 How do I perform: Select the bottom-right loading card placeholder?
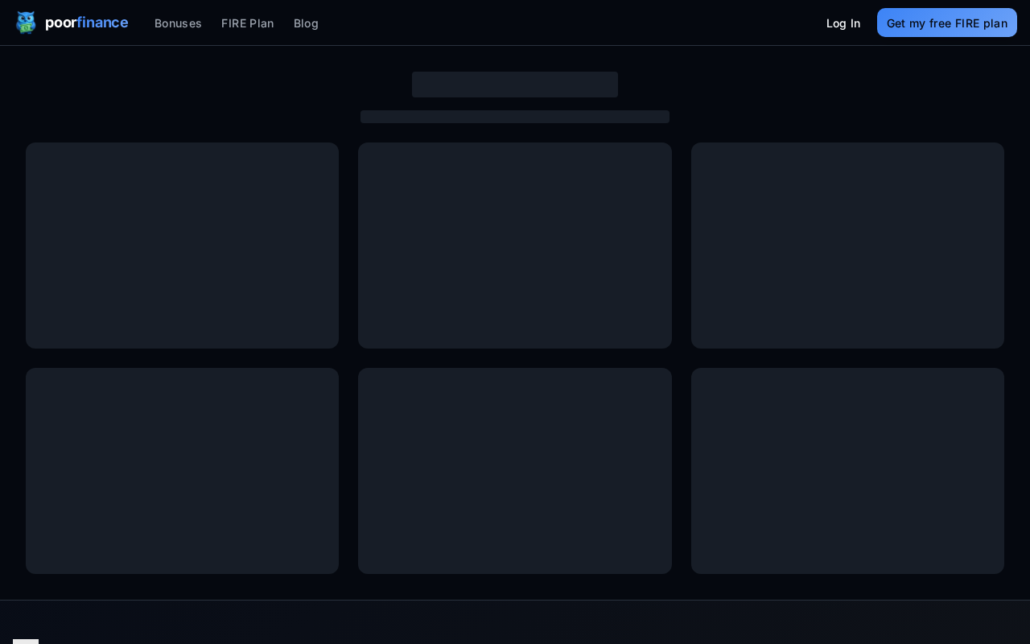(x=847, y=471)
